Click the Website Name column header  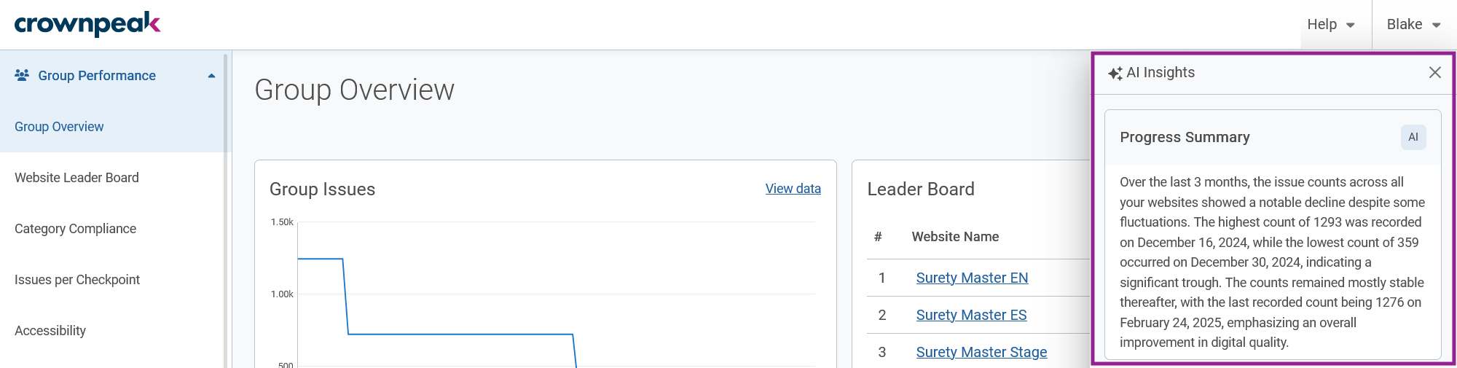955,237
